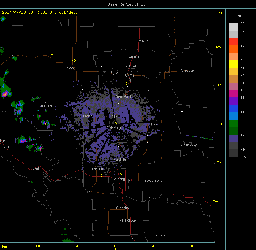Click the km unit label at bottom left
The height and width of the screenshot is (250, 256).
coord(4,246)
